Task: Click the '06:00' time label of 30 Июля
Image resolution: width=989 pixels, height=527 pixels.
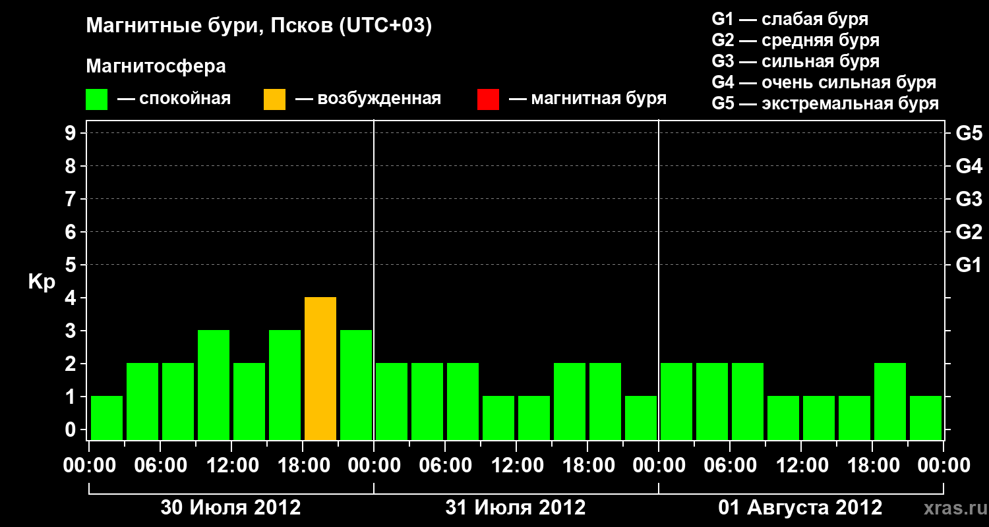Action: (161, 466)
